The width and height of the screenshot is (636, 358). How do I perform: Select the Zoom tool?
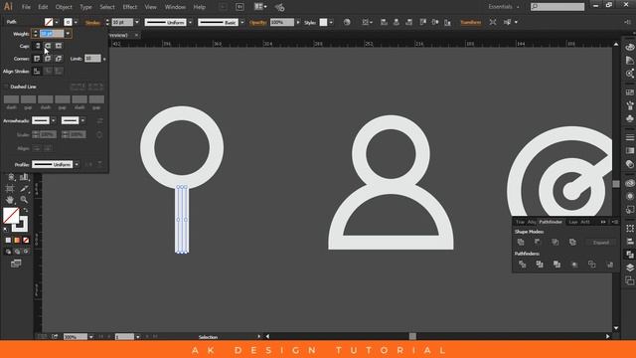(x=24, y=200)
